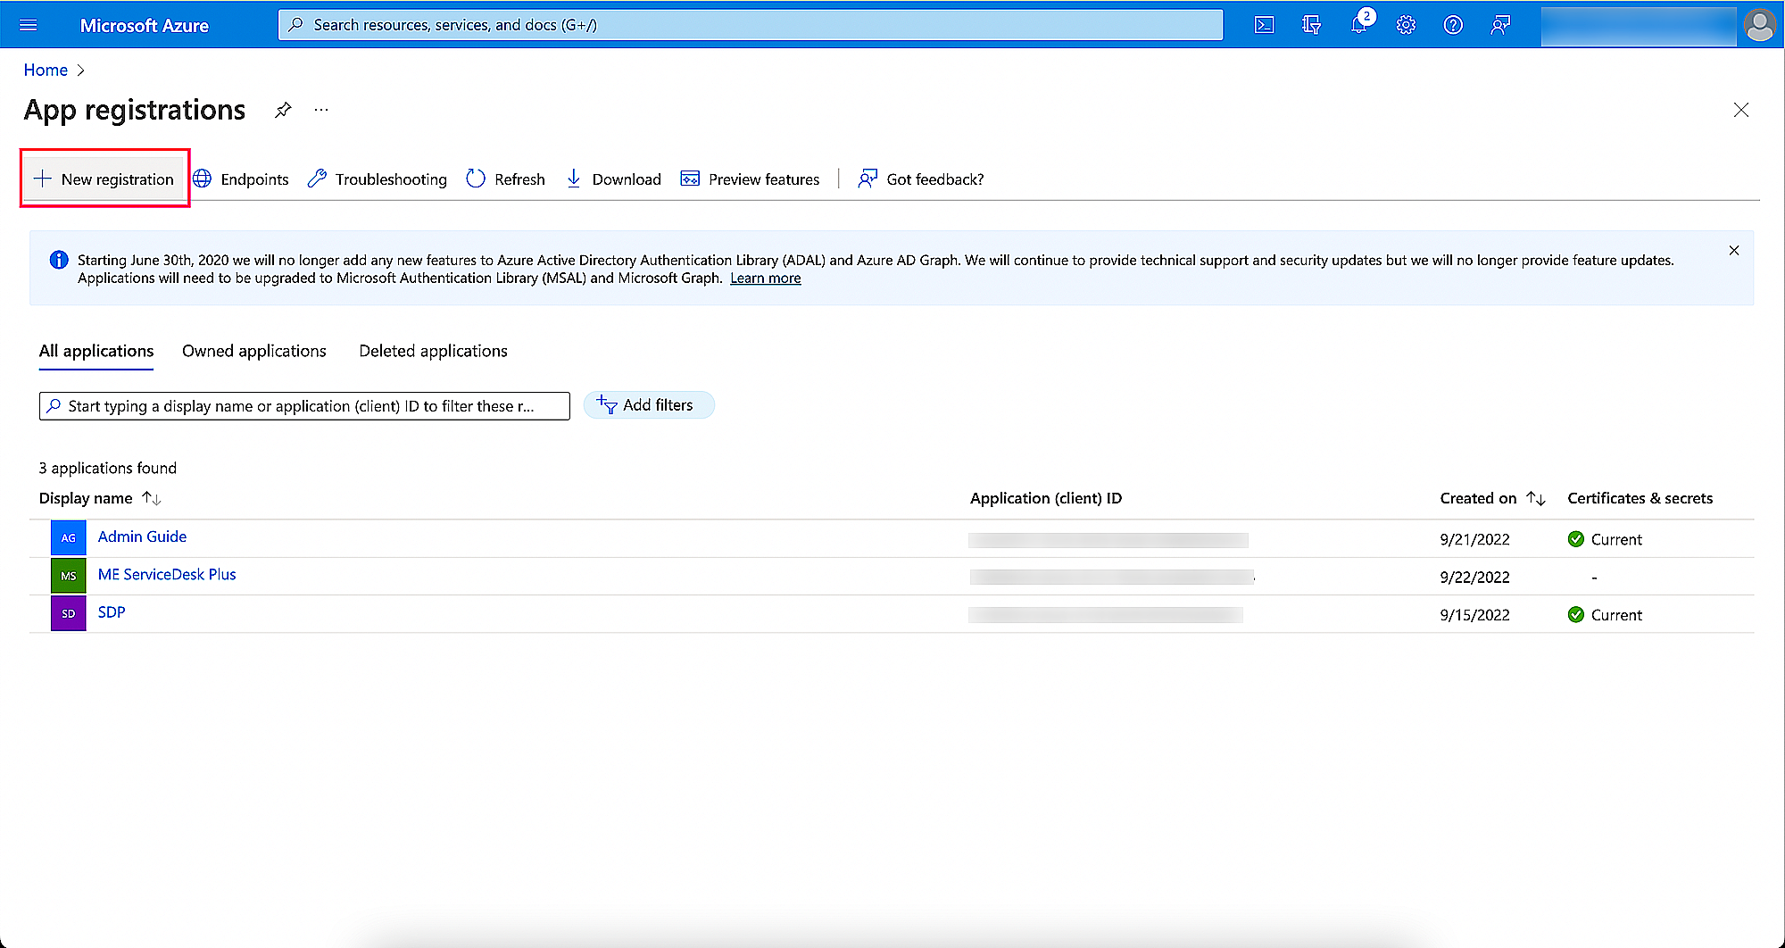Open the top bar Feedback icon

tap(1501, 25)
